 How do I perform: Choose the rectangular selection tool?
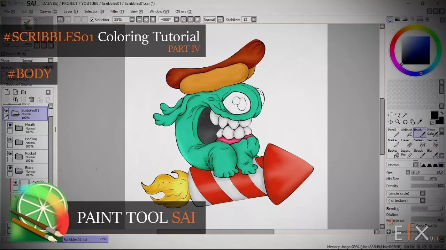click(391, 115)
